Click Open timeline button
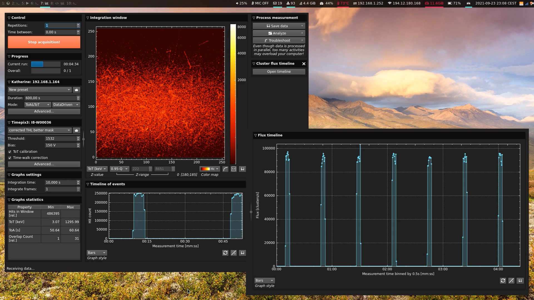Image resolution: width=534 pixels, height=300 pixels. 279,72
